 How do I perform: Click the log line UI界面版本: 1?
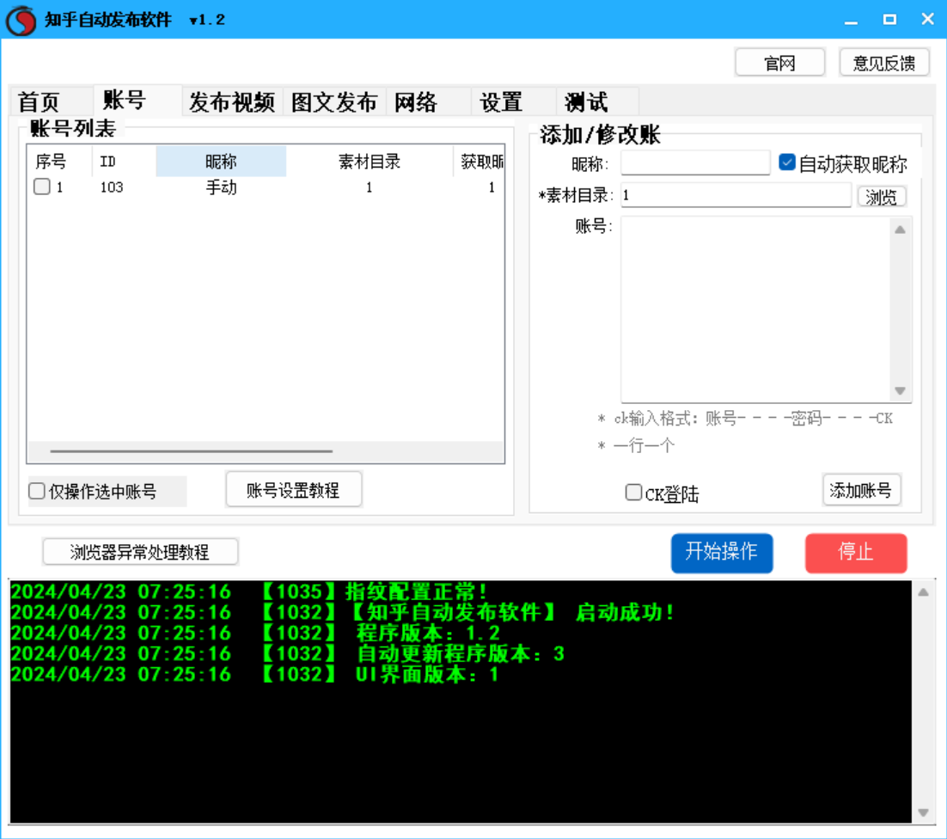[255, 673]
